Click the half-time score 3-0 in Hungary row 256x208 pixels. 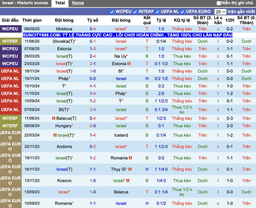229,126
